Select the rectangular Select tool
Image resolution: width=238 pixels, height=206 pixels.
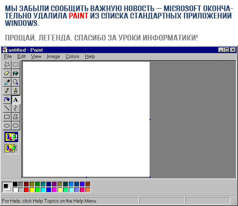16,65
